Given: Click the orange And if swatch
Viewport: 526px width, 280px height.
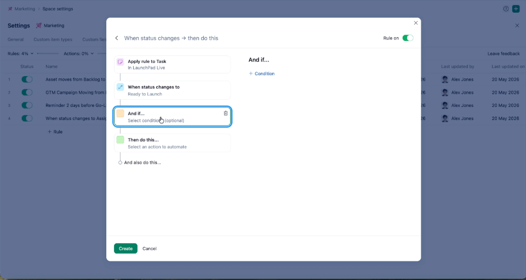Looking at the screenshot, I should [120, 113].
